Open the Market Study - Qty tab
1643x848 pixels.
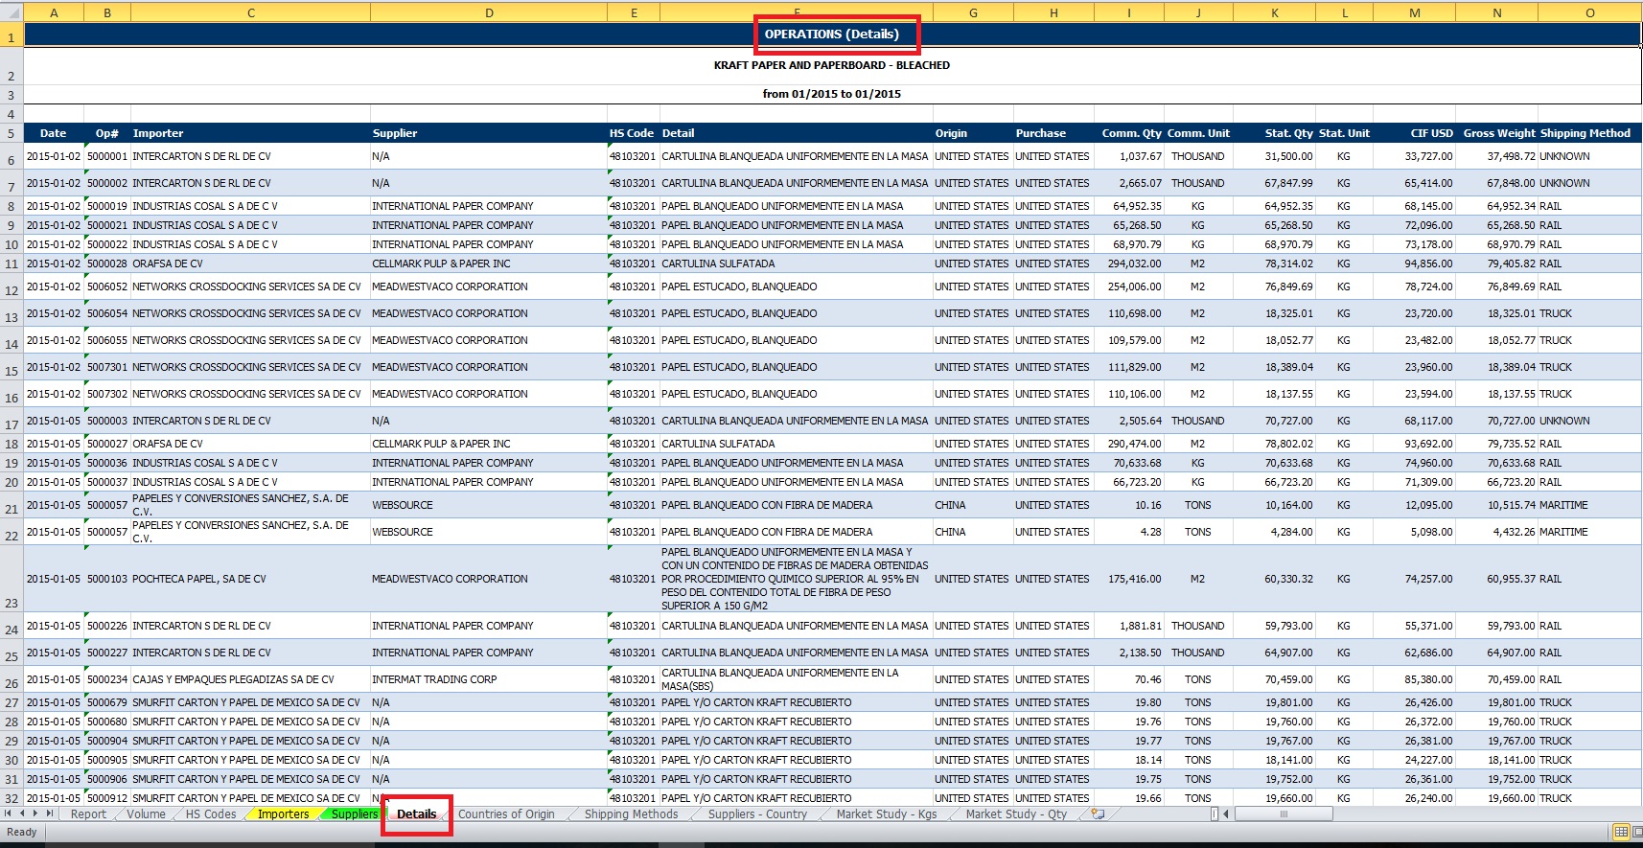pos(1015,814)
